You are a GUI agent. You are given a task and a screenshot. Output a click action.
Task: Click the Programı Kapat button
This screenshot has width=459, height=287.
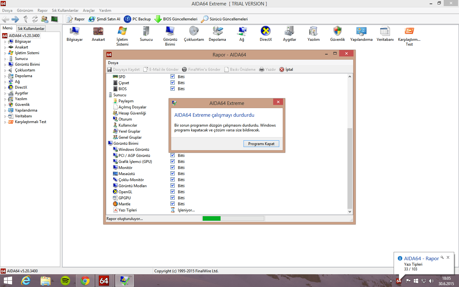pyautogui.click(x=261, y=144)
